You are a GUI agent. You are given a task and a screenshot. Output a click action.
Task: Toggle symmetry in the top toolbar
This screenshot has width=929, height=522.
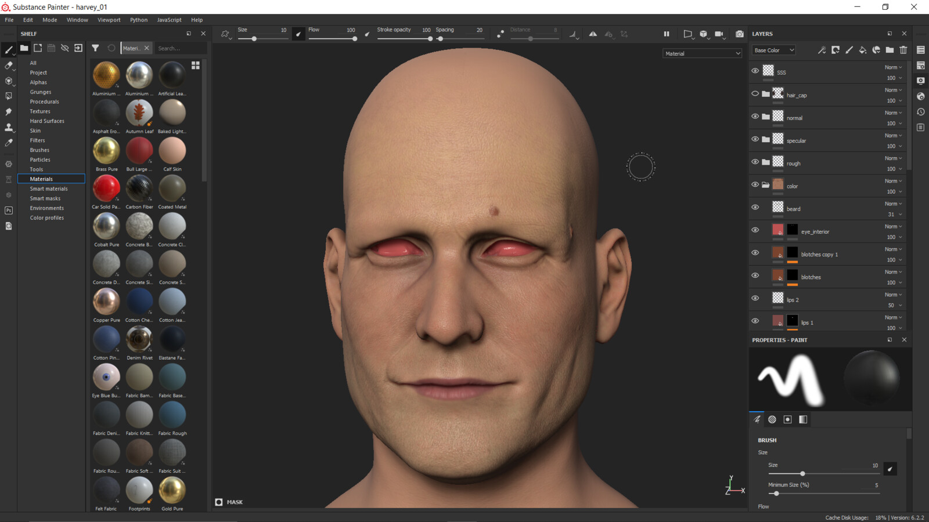tap(593, 34)
